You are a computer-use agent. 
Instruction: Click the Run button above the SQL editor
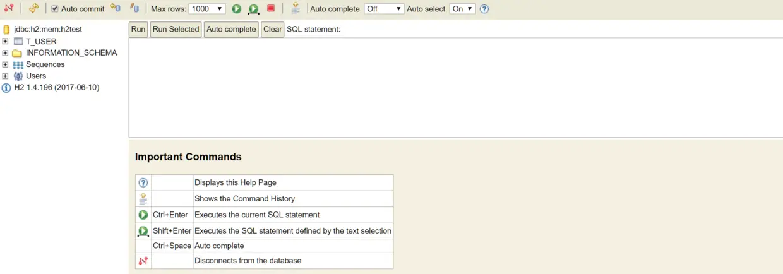tap(138, 30)
